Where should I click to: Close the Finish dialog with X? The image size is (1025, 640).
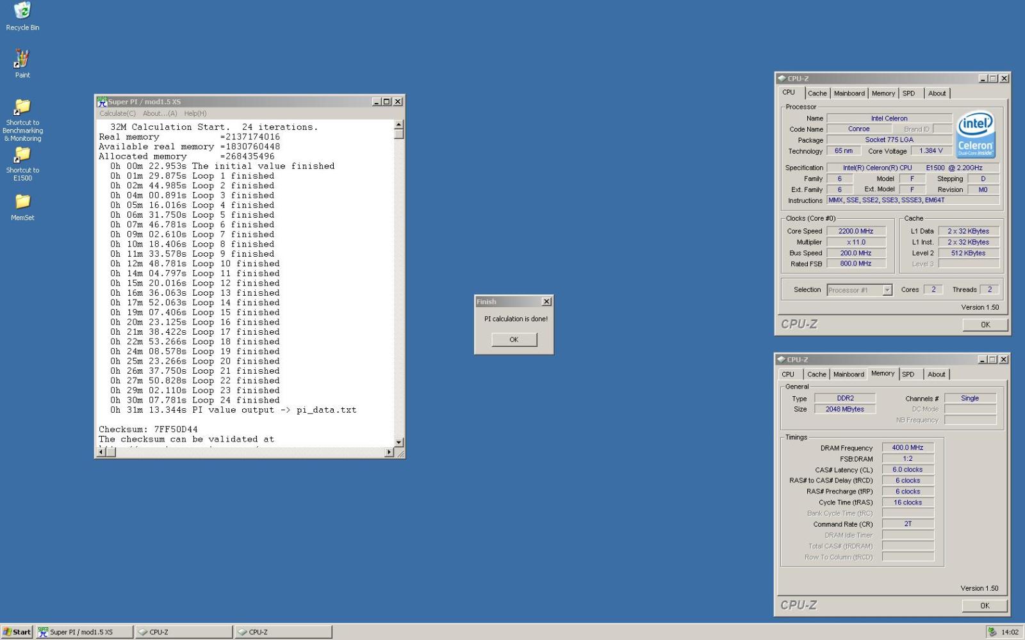click(546, 301)
